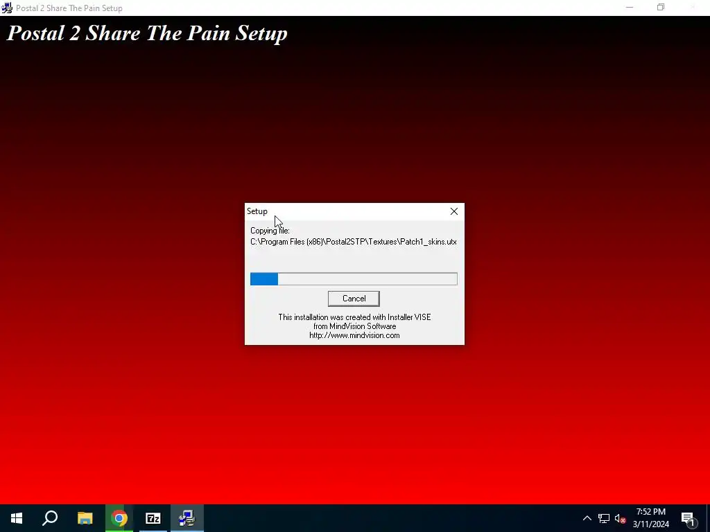Minimize the Postal 2 Setup window
This screenshot has height=532, width=710.
pos(630,7)
